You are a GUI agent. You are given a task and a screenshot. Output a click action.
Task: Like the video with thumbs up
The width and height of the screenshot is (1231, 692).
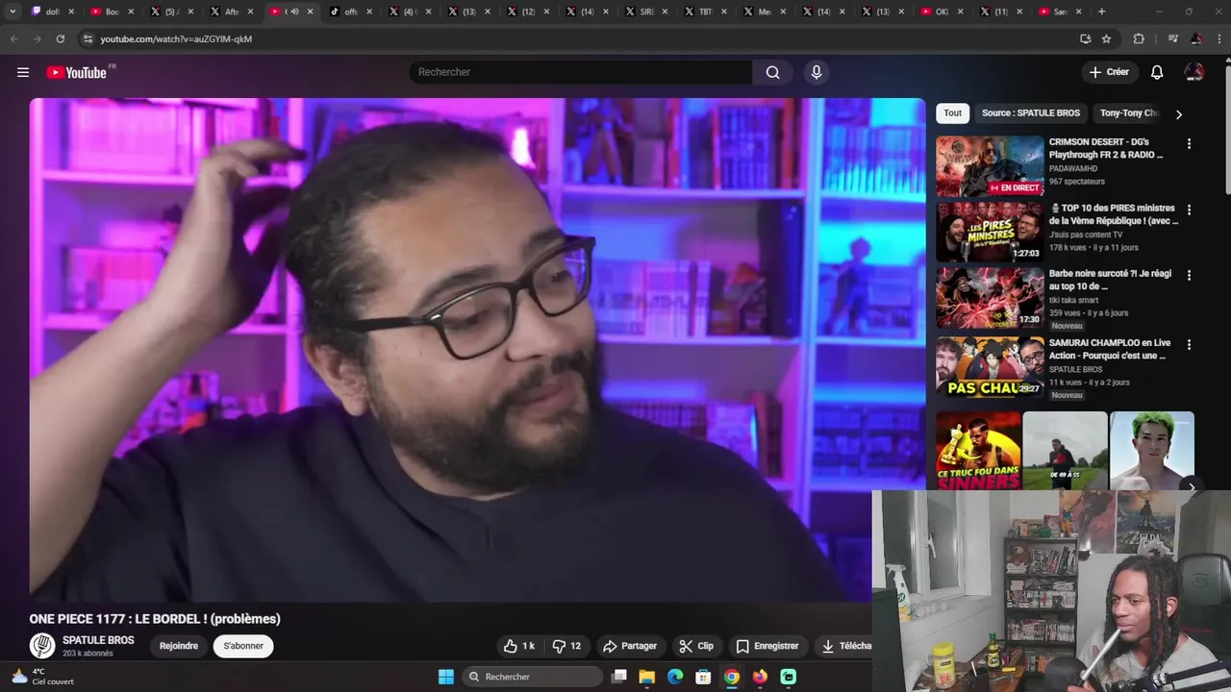[x=519, y=646]
